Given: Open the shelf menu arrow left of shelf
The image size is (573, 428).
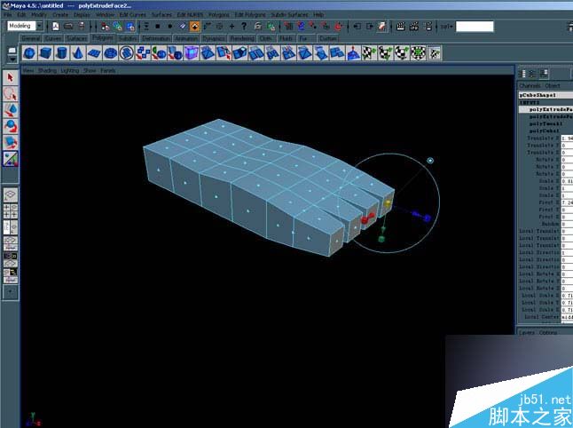Looking at the screenshot, I should [12, 59].
